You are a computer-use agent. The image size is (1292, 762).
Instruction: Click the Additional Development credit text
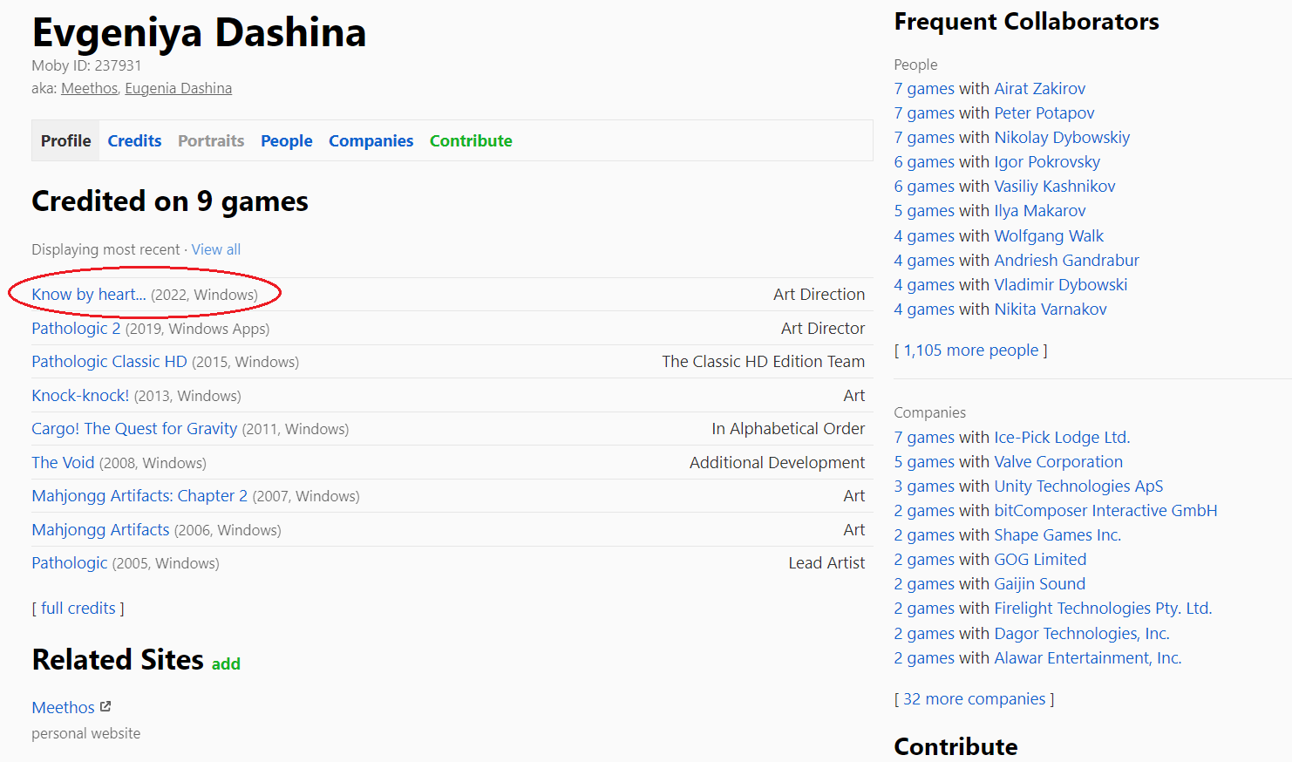(x=778, y=463)
